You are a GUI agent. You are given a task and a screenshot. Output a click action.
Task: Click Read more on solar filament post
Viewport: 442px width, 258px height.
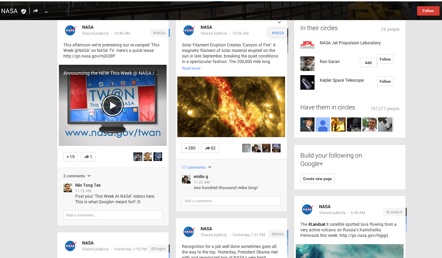(191, 69)
